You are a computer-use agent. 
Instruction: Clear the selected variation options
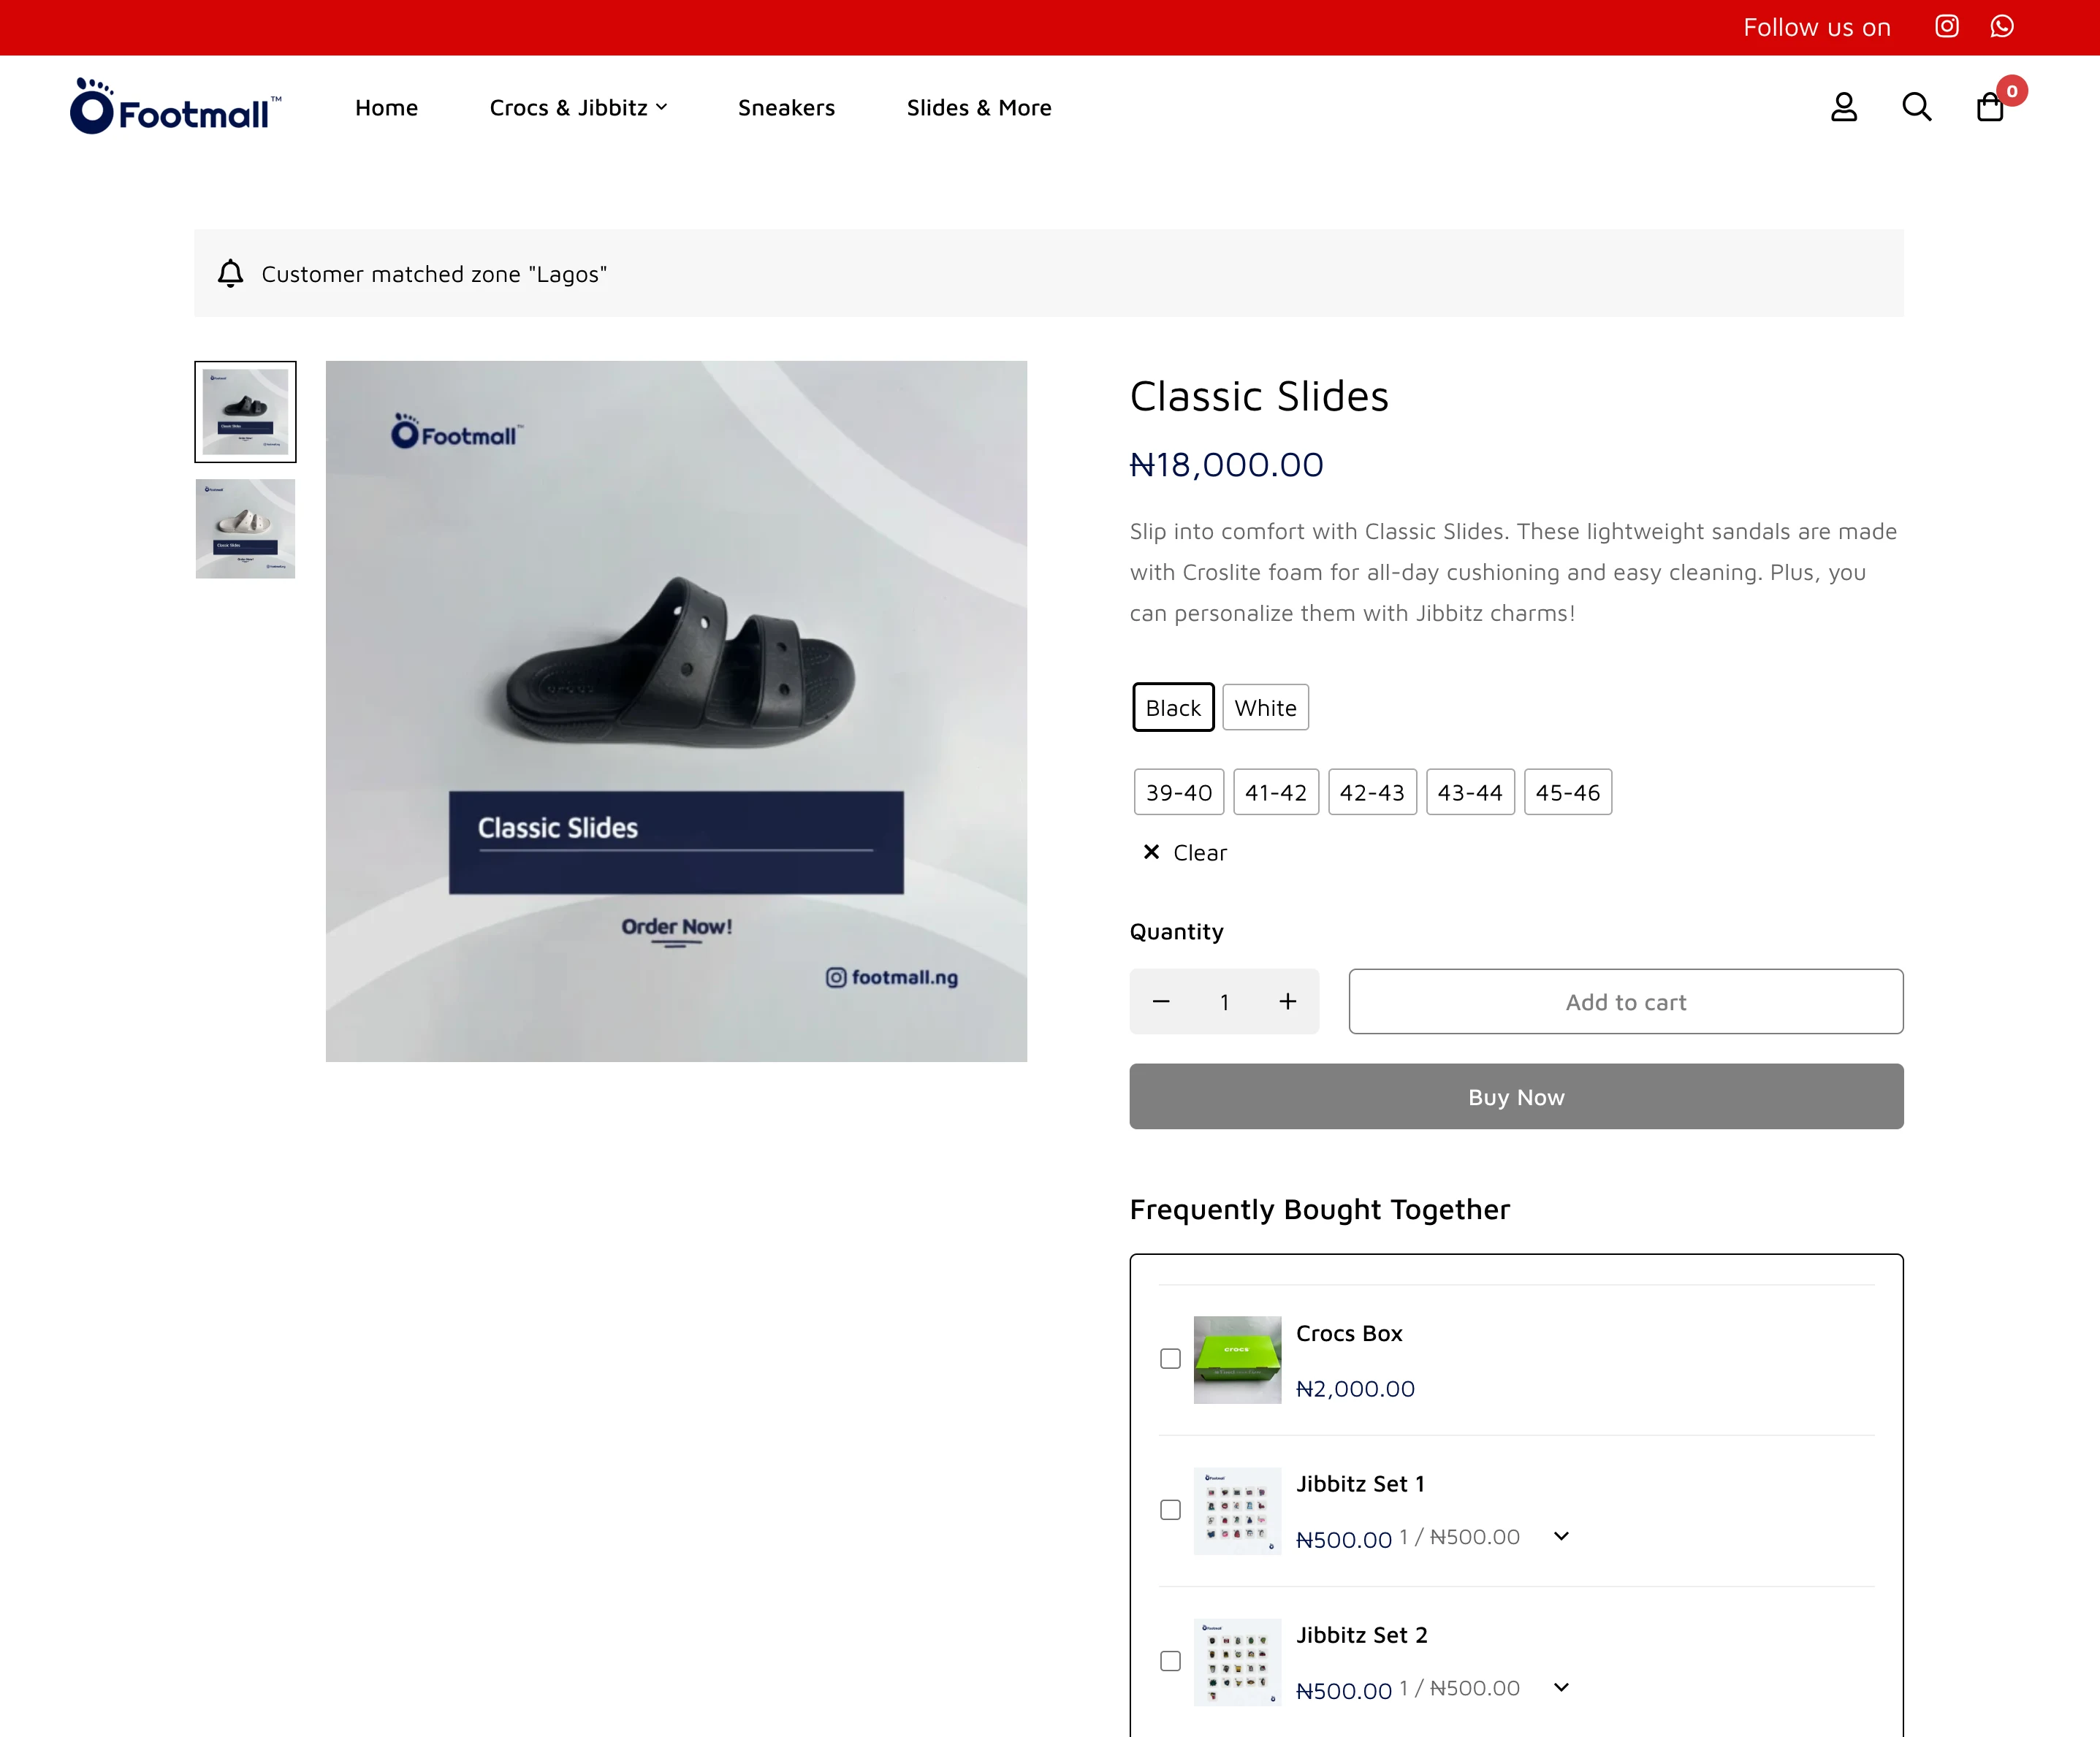1185,852
